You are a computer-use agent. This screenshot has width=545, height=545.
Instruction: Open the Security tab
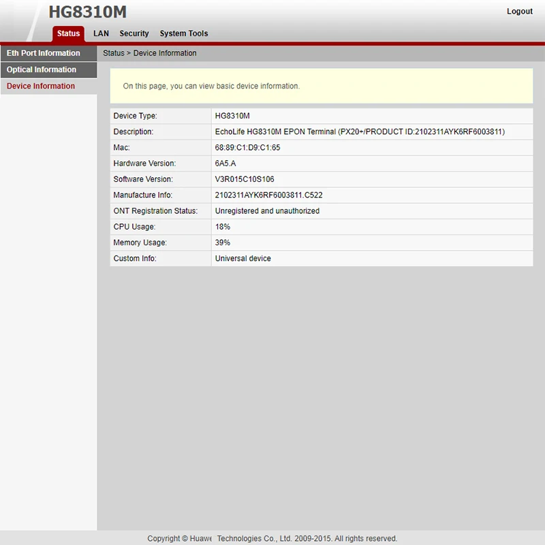point(134,33)
